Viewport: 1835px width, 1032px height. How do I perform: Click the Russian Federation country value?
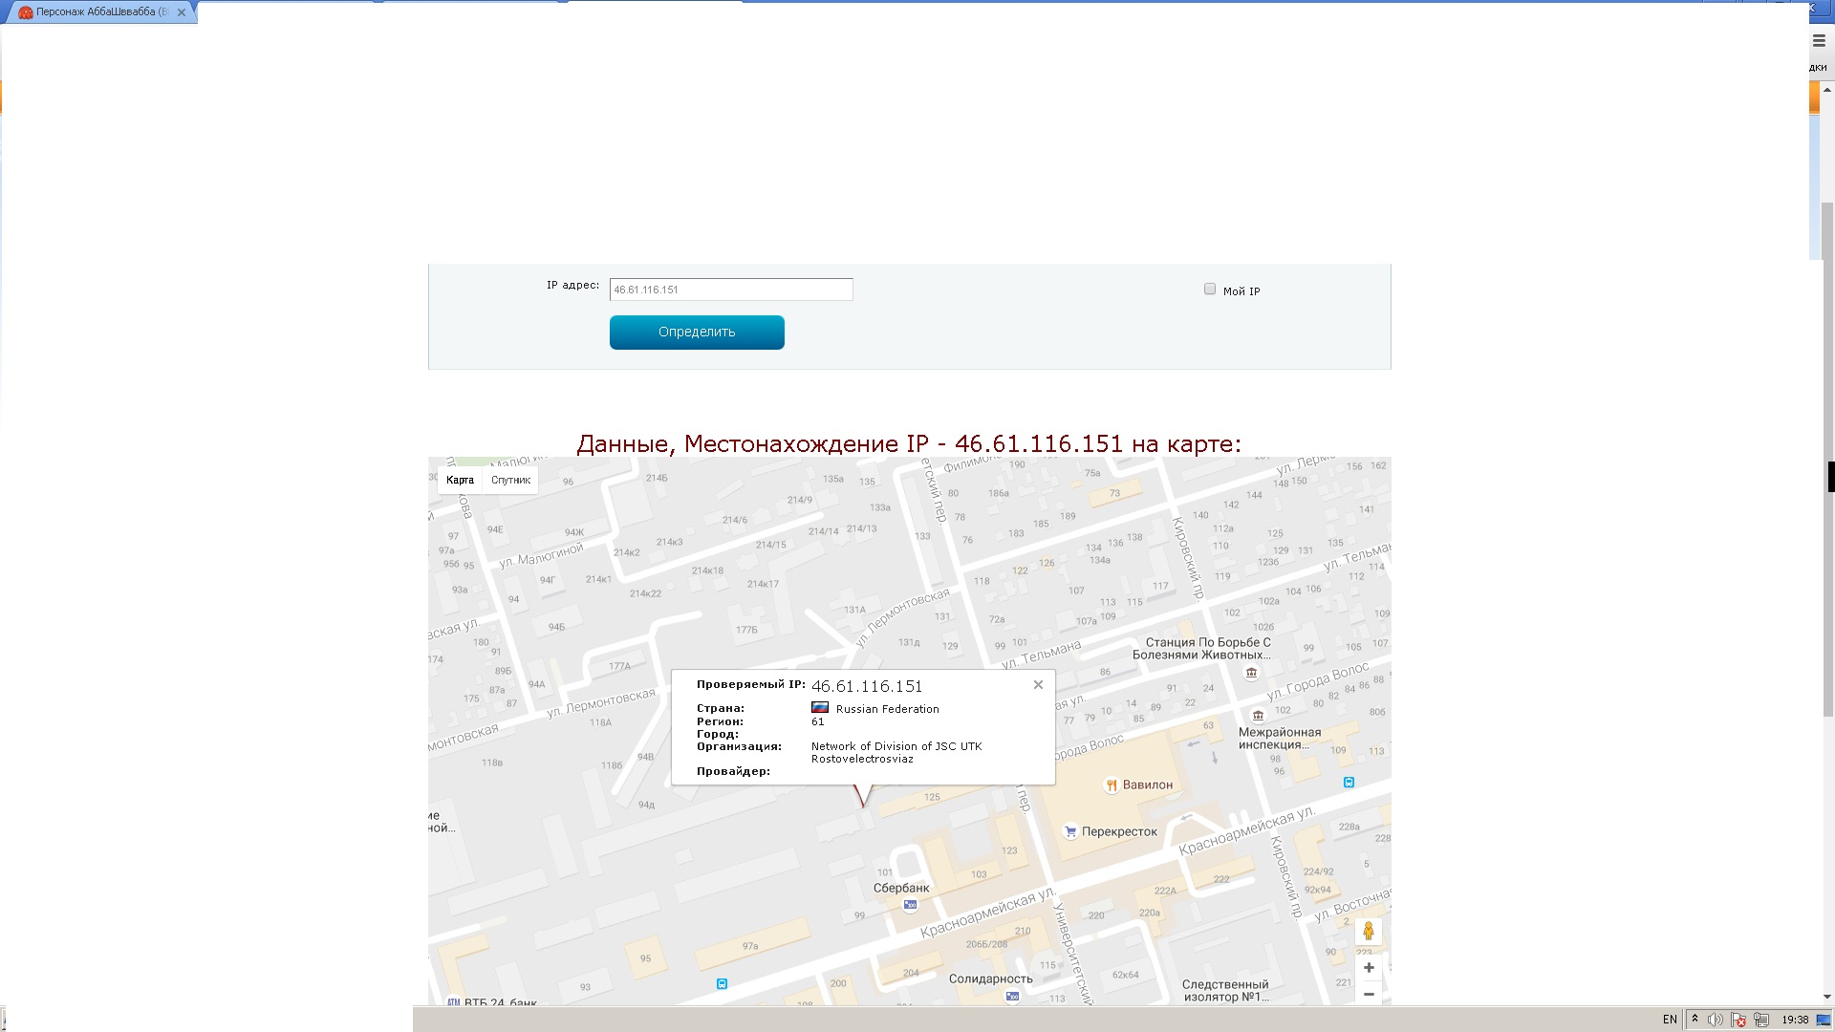pyautogui.click(x=887, y=709)
